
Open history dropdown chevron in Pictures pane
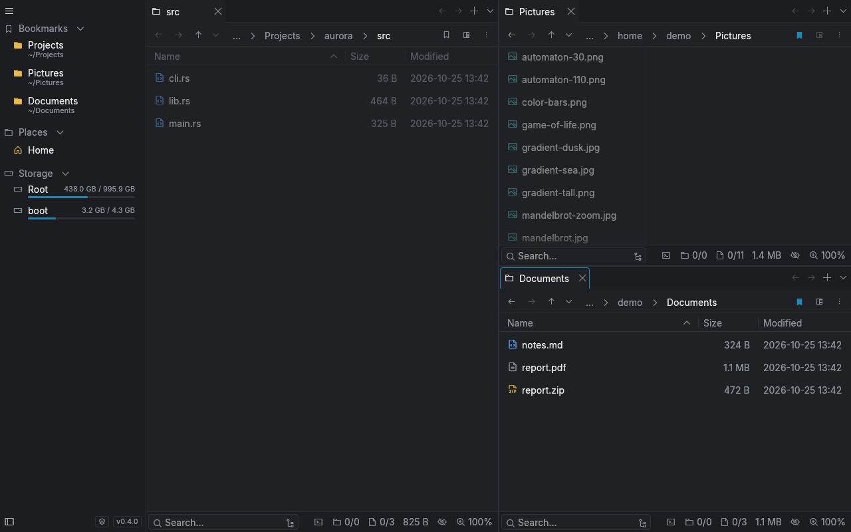click(x=568, y=35)
